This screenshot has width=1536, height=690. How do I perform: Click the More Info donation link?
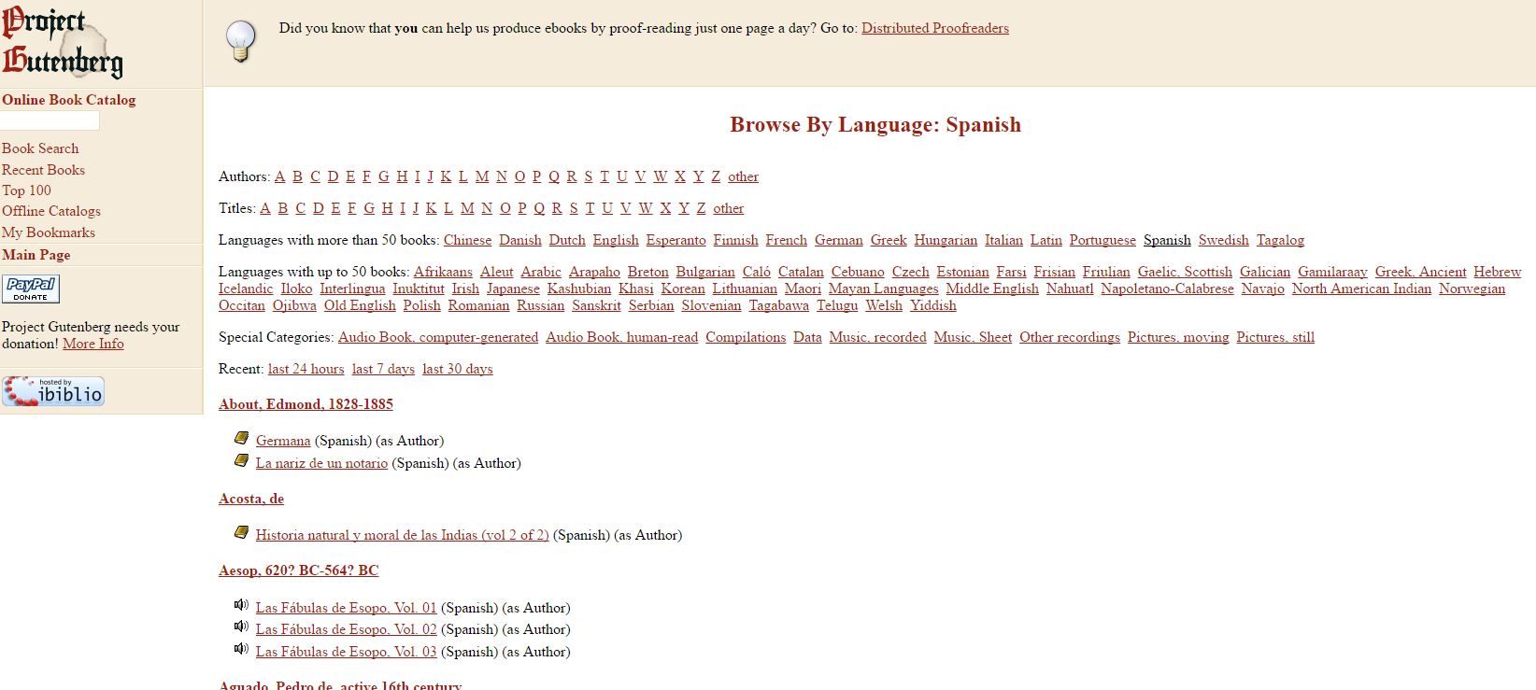(x=93, y=344)
